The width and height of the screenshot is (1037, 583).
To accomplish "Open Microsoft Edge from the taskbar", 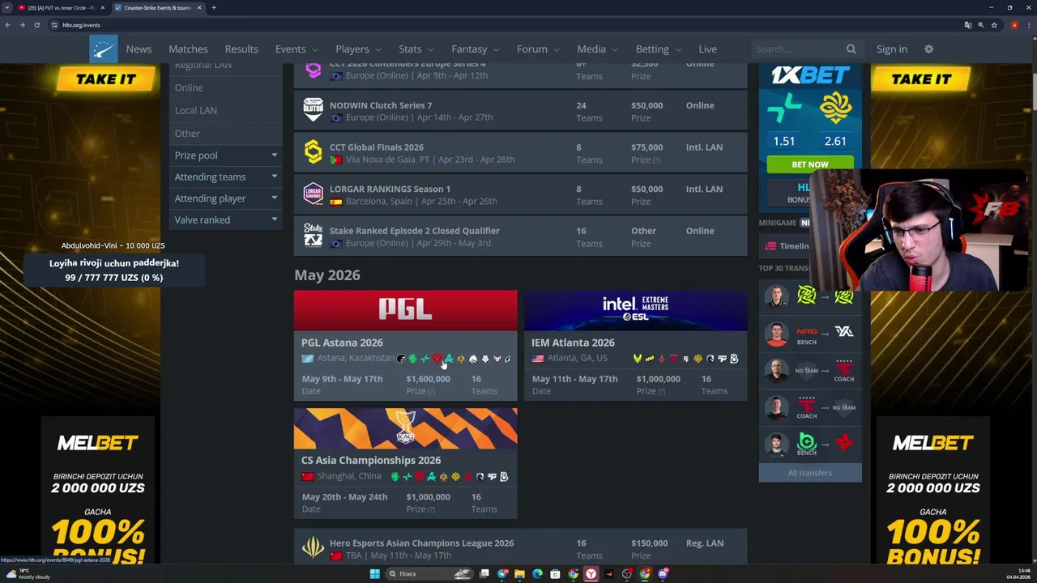I will 537,574.
